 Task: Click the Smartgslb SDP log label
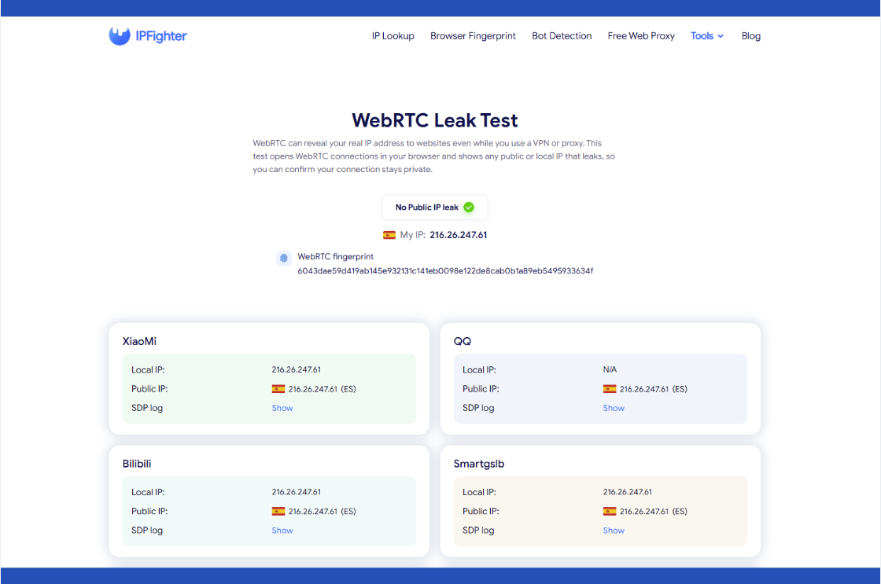pyautogui.click(x=478, y=531)
